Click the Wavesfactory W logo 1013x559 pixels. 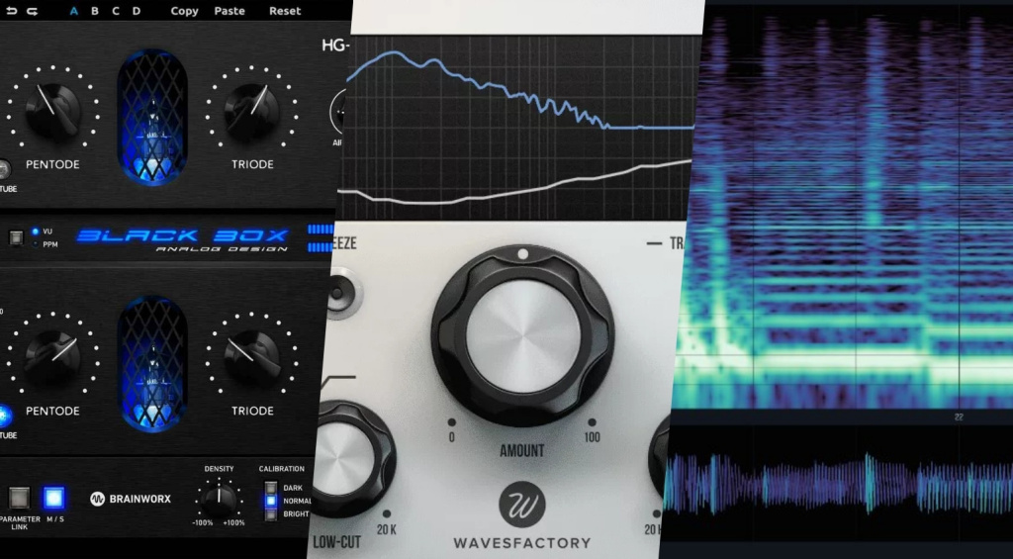(x=522, y=504)
